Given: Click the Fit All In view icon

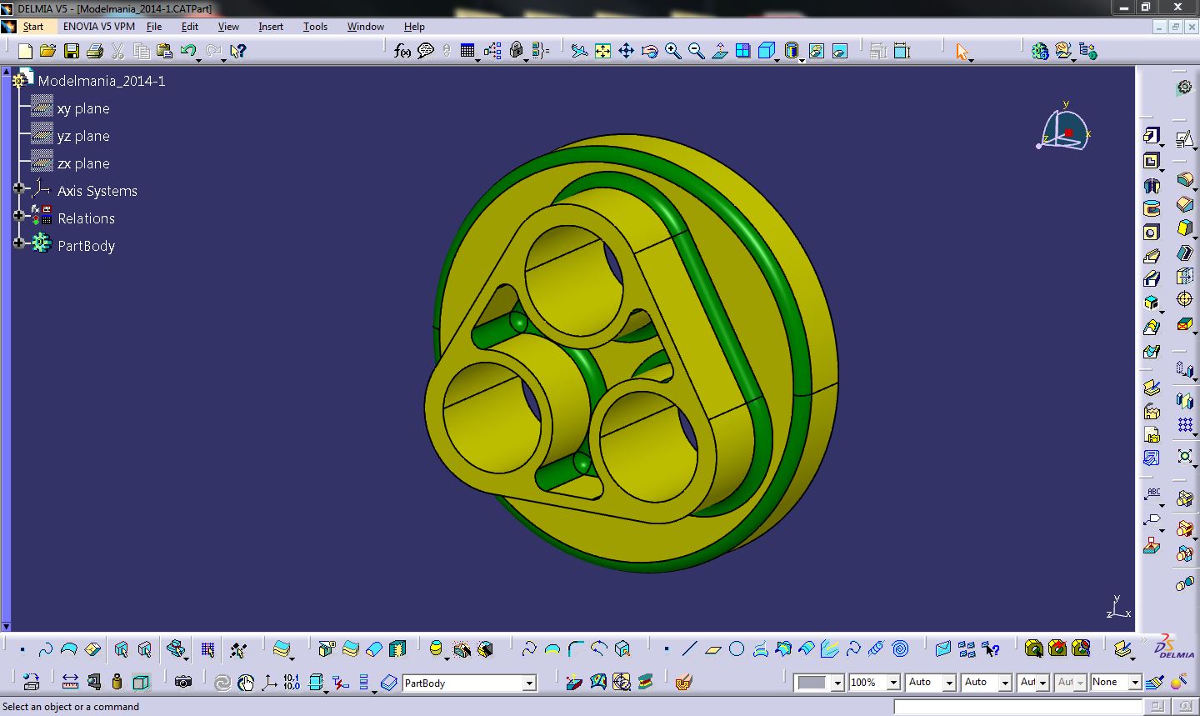Looking at the screenshot, I should point(602,51).
